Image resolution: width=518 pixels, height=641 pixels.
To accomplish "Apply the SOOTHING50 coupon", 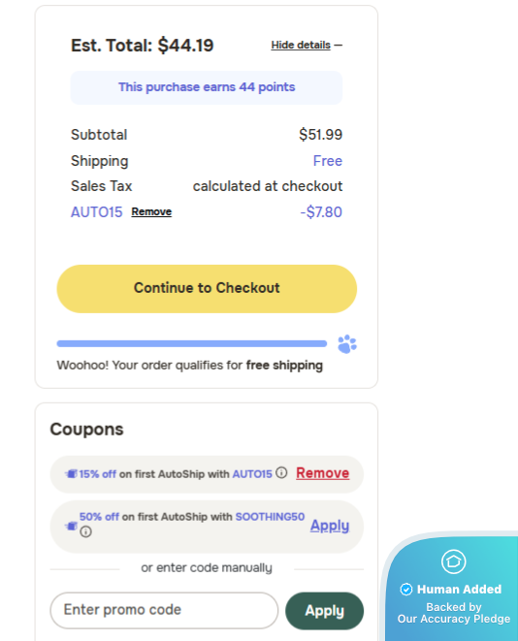I will (x=330, y=526).
